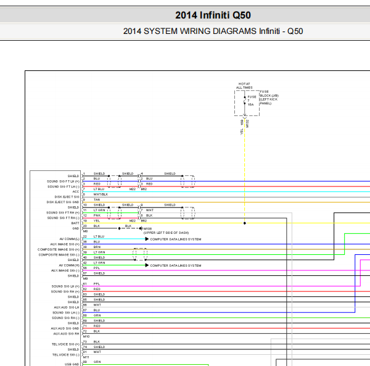Click the '2014 Infiniti Q50' page title

tap(213, 15)
